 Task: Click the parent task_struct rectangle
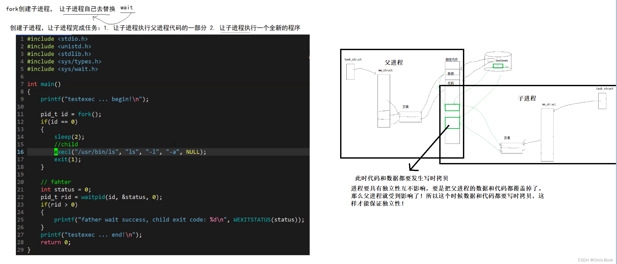350,72
